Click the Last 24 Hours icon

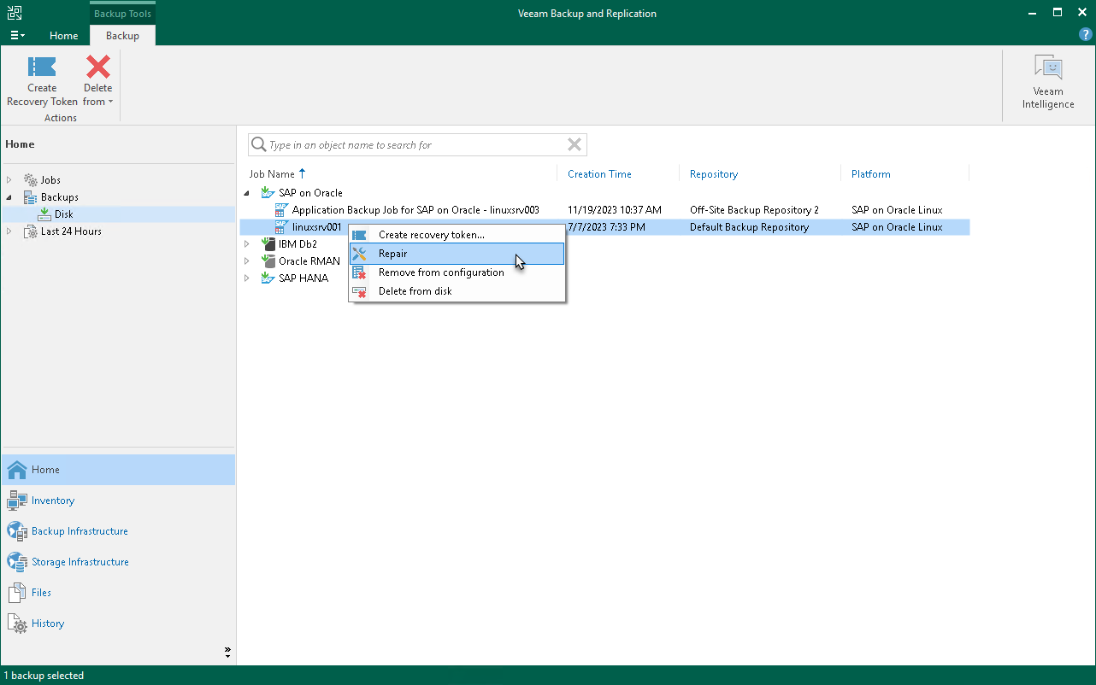pyautogui.click(x=31, y=231)
